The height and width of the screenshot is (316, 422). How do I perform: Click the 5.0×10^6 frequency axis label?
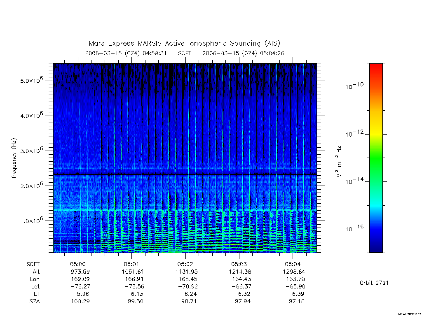click(x=31, y=80)
